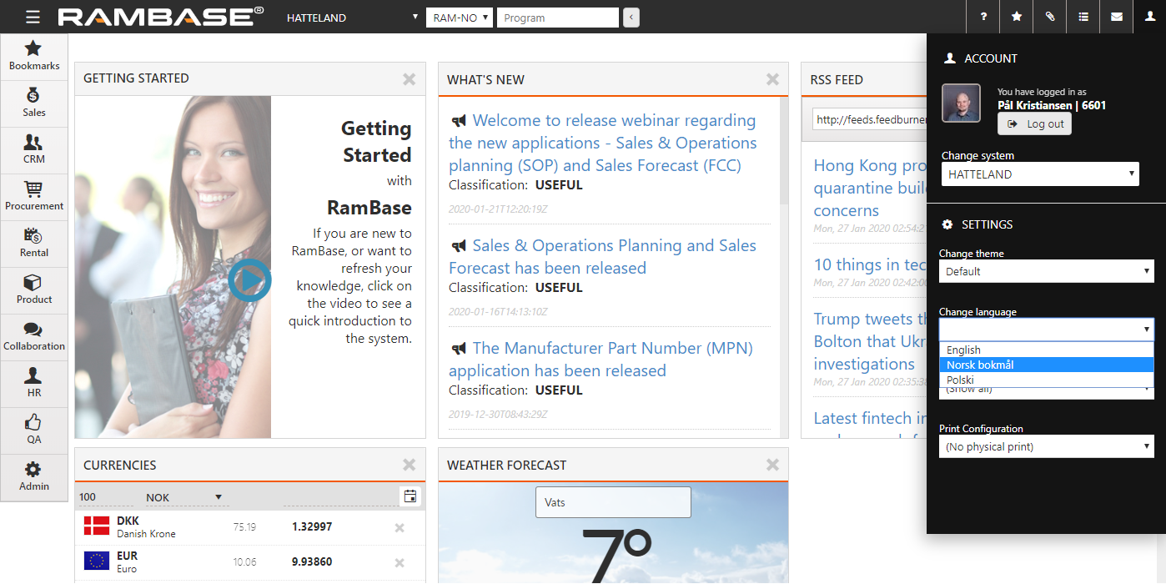
Task: Open the HR module
Action: 34,384
